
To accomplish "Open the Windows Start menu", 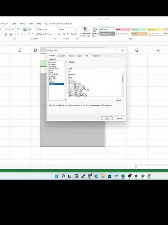I will coord(57,176).
